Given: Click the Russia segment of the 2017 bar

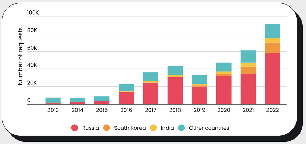Looking at the screenshot, I should pyautogui.click(x=151, y=93).
